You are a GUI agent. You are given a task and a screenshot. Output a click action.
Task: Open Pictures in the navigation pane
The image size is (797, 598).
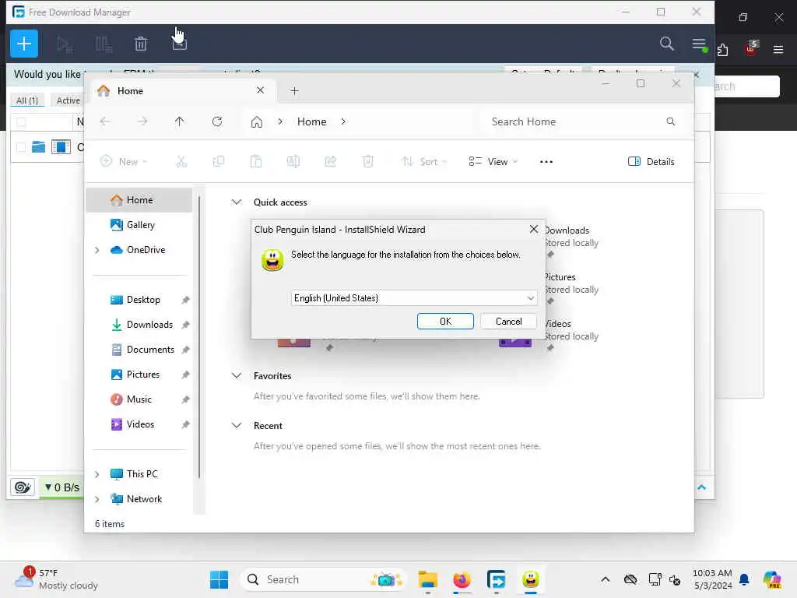tap(143, 375)
